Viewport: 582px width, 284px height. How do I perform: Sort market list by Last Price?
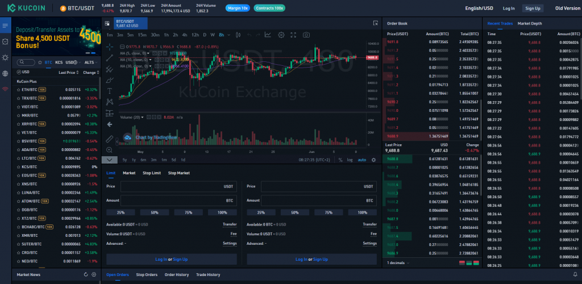click(x=68, y=72)
